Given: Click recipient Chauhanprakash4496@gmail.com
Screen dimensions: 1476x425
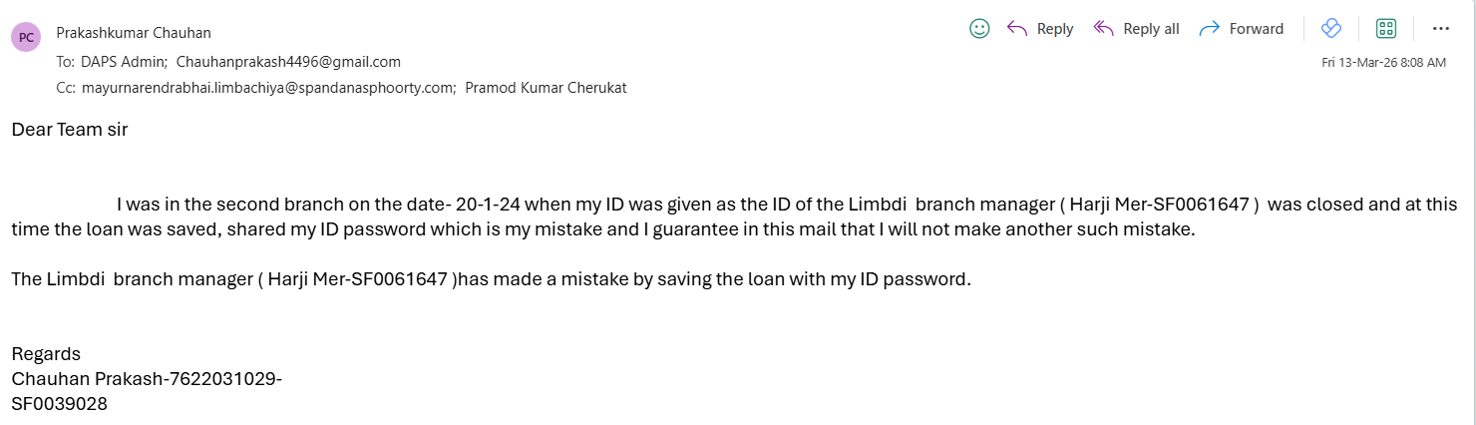Looking at the screenshot, I should point(288,61).
